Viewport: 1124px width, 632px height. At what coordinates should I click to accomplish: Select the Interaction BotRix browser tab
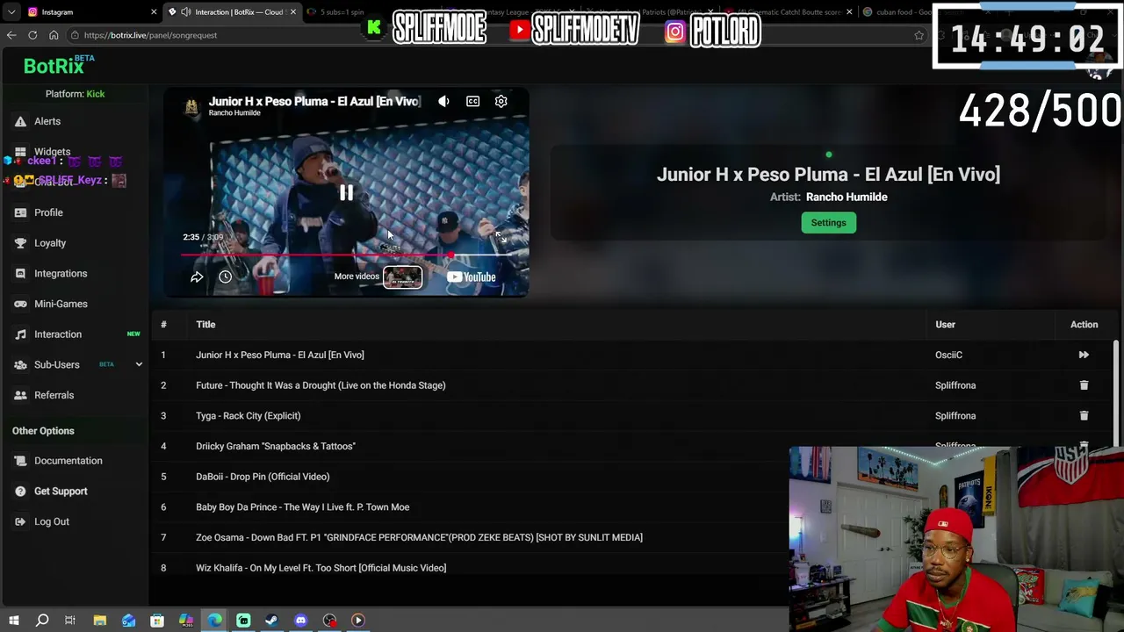232,12
